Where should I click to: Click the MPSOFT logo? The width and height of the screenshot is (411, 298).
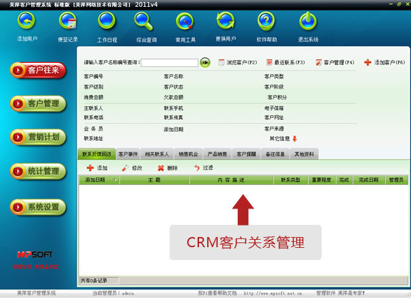coord(35,255)
